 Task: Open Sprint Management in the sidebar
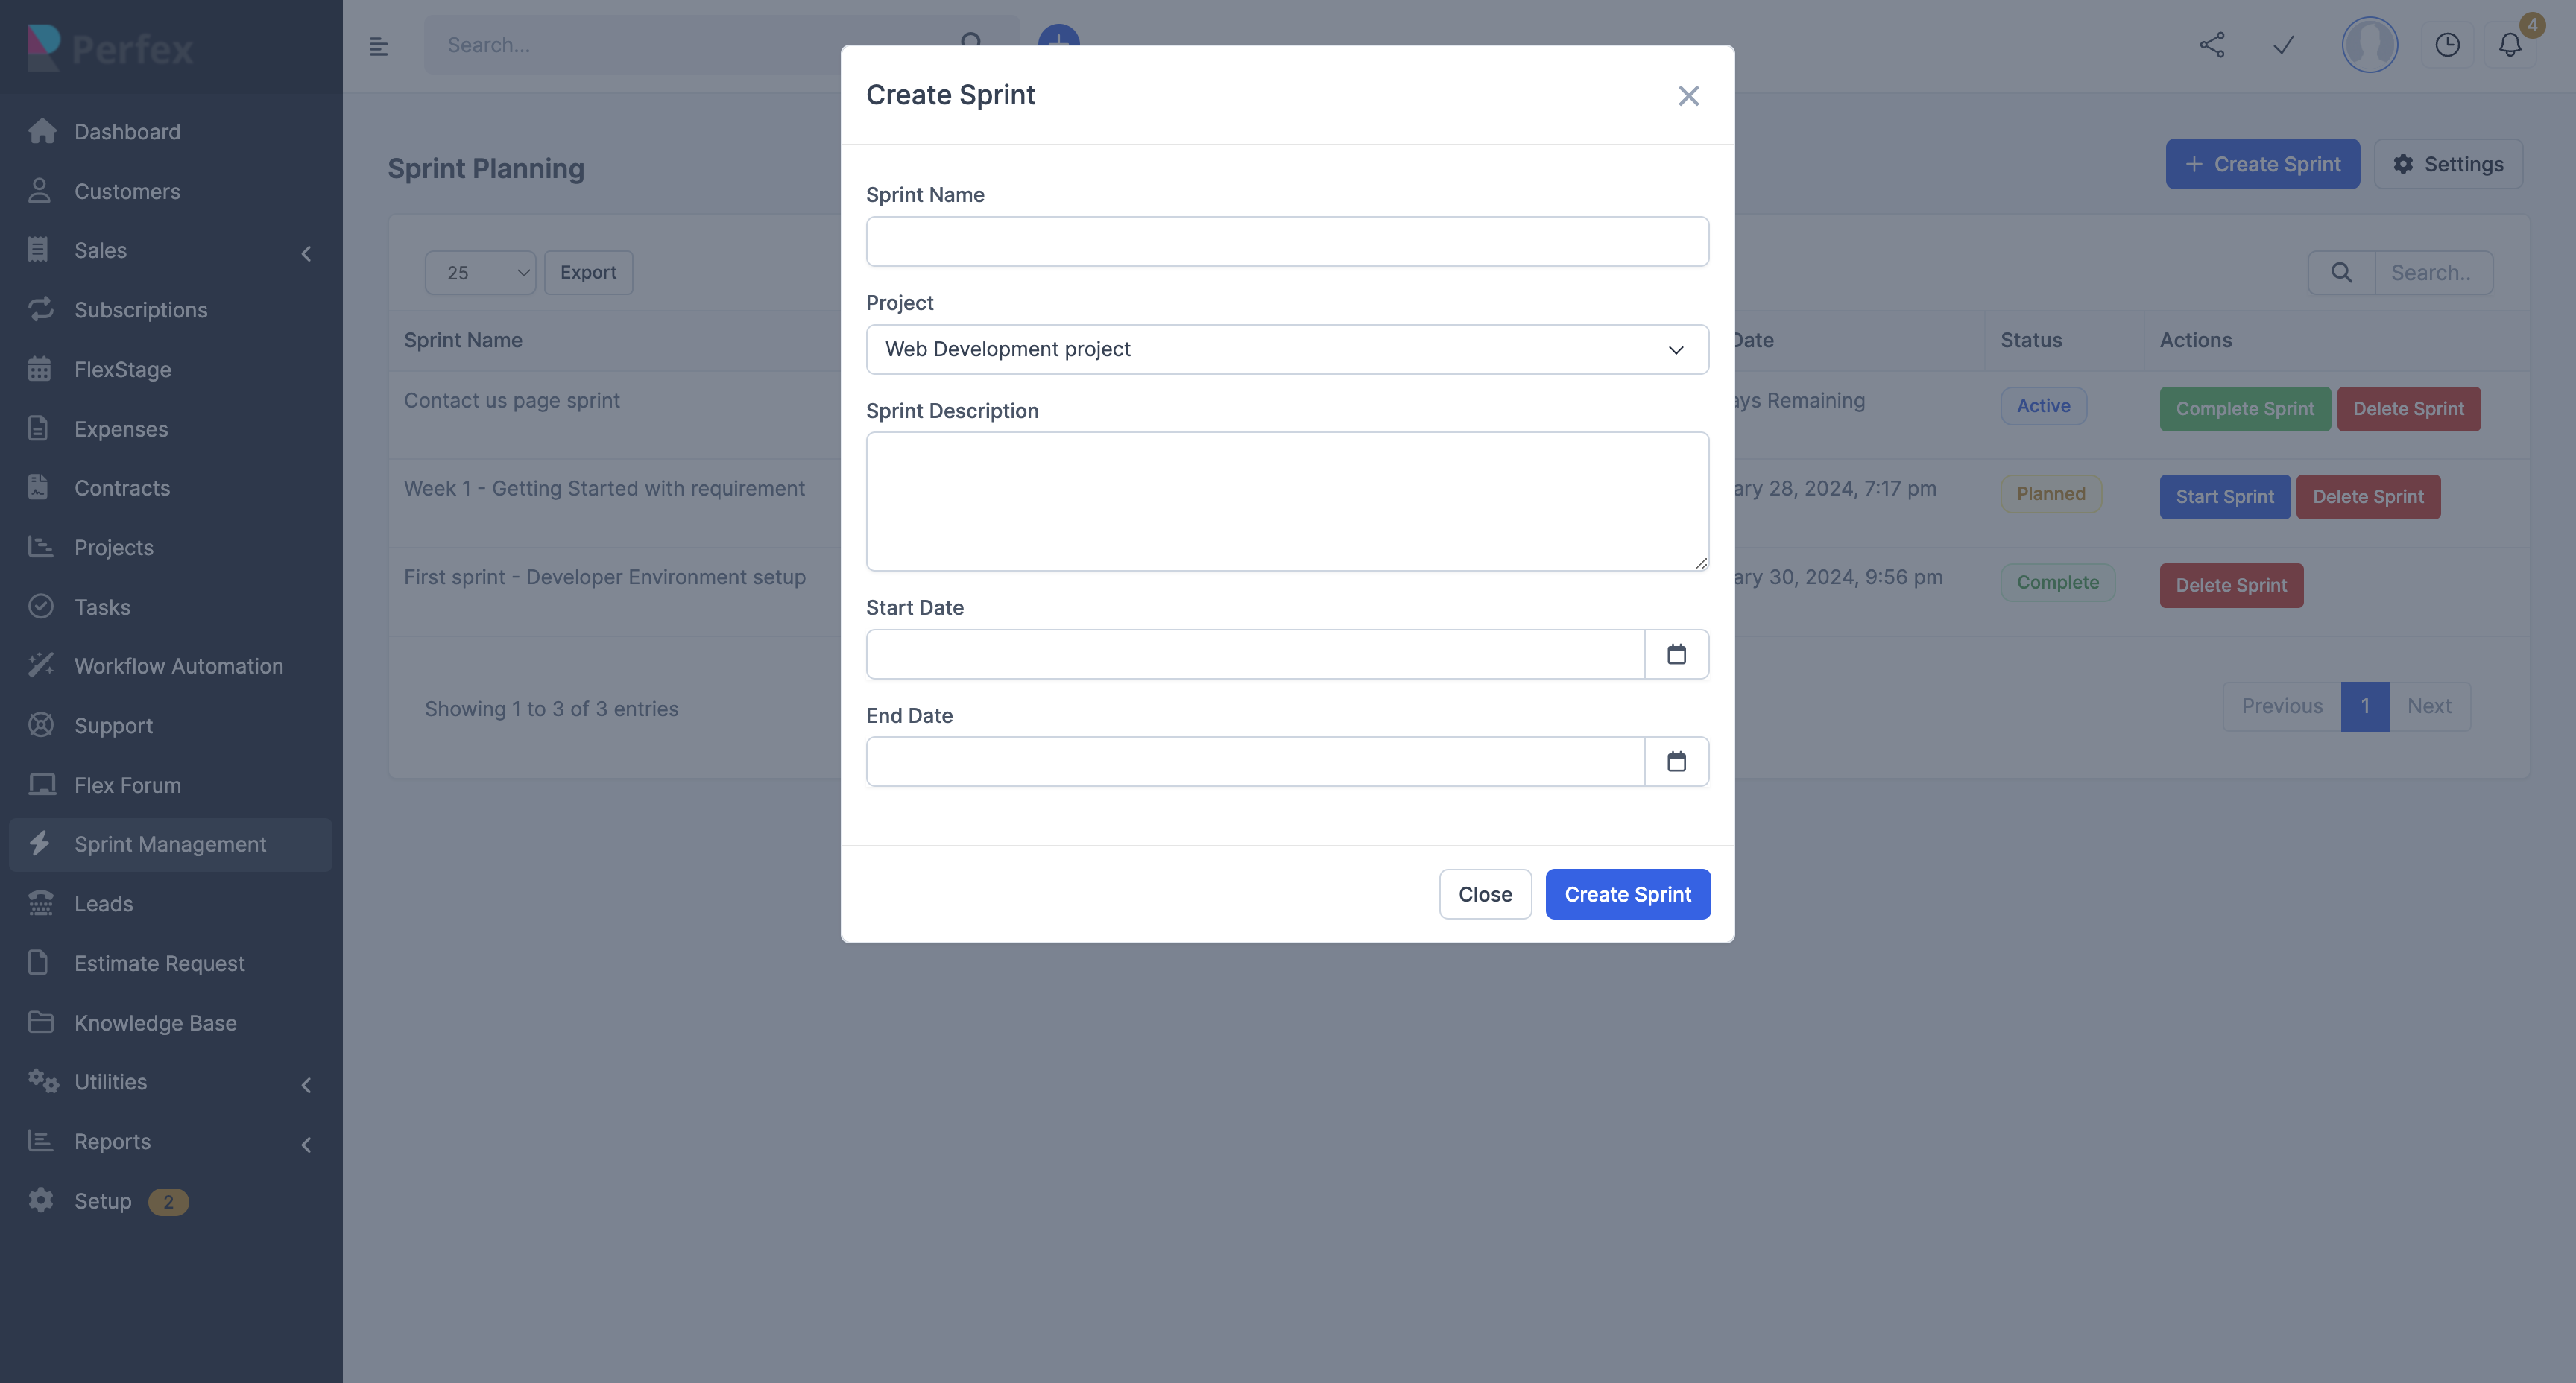[170, 844]
